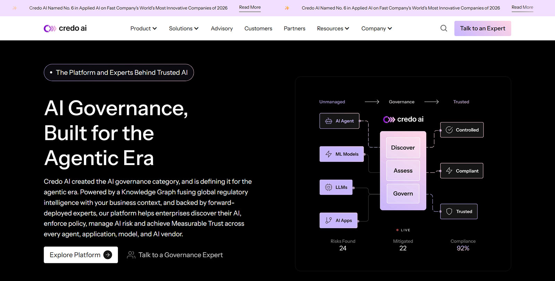Click the Governance column label

click(402, 102)
